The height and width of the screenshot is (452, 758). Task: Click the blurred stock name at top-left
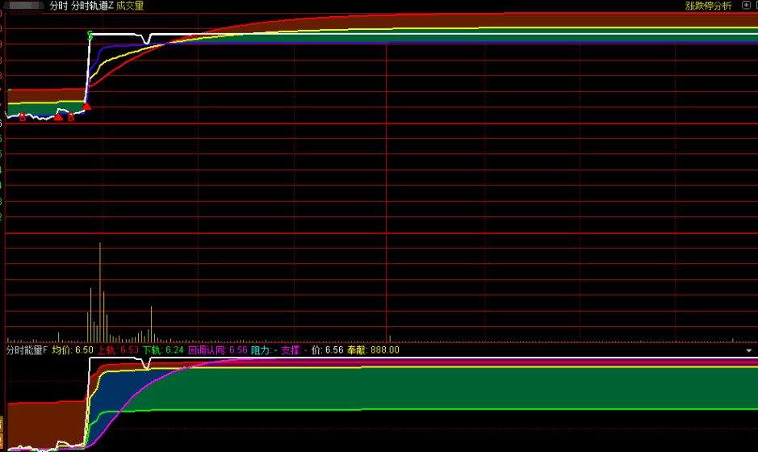pos(24,6)
